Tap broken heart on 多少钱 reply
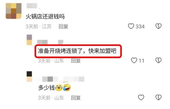 (x=158, y=97)
